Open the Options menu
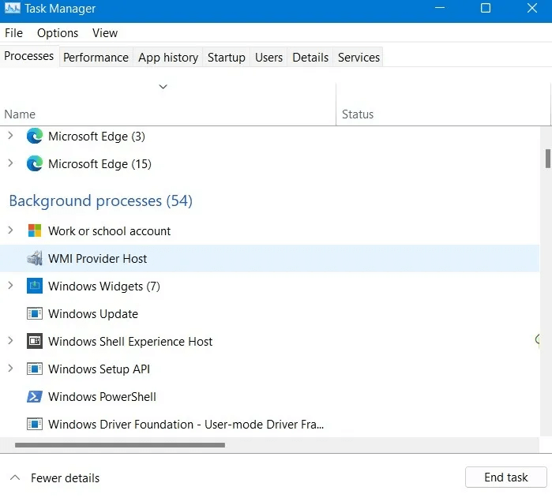The image size is (552, 498). [x=58, y=33]
